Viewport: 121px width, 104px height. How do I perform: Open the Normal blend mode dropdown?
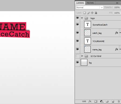click(x=90, y=8)
